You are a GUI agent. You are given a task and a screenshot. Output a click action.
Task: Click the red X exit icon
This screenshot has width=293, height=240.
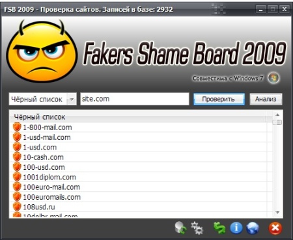pyautogui.click(x=275, y=228)
